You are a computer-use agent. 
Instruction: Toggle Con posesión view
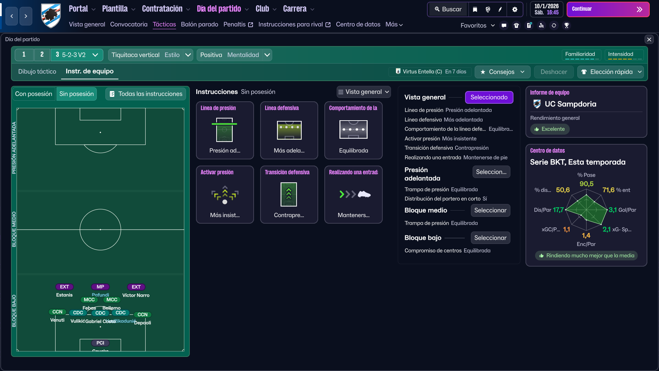(34, 94)
